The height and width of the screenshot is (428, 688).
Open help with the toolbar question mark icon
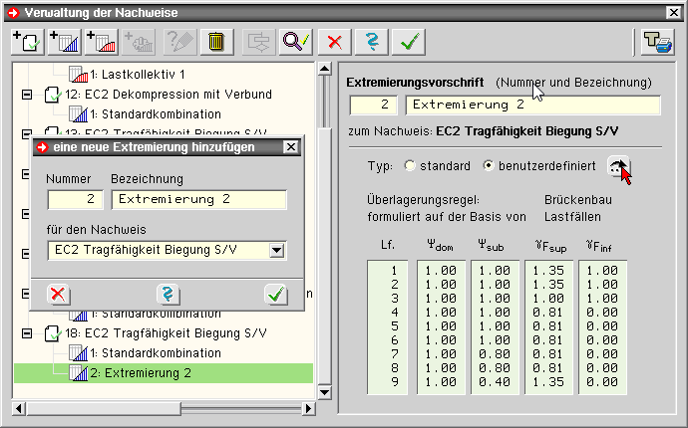pyautogui.click(x=372, y=42)
